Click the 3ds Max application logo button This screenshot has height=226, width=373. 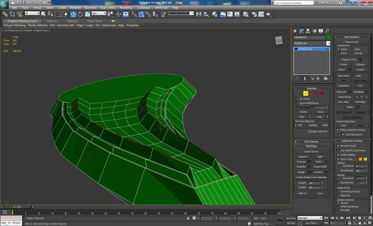[4, 4]
